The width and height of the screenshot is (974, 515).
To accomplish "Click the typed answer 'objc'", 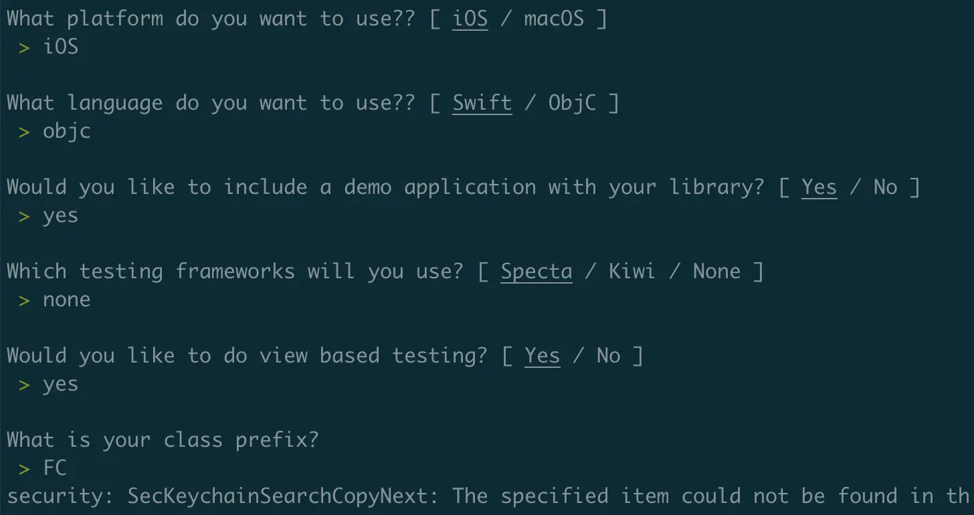I will (67, 132).
